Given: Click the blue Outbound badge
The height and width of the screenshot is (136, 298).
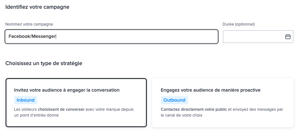Looking at the screenshot, I should (x=174, y=100).
